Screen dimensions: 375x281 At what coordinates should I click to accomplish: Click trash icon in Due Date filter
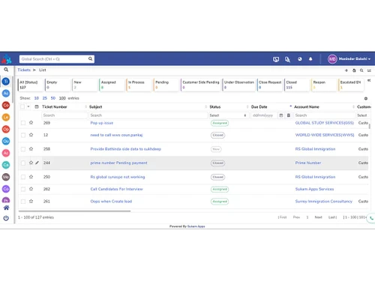[x=289, y=115]
